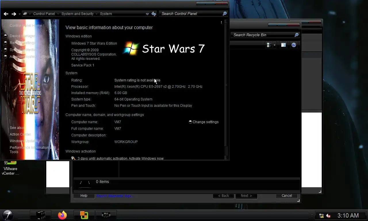Open Remote settings in the sidebar
The width and height of the screenshot is (368, 221).
(23, 43)
